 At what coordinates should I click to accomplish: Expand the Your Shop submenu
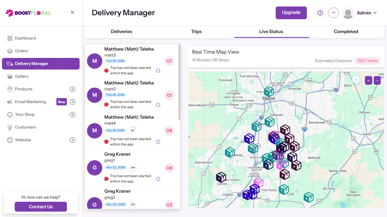pos(73,115)
